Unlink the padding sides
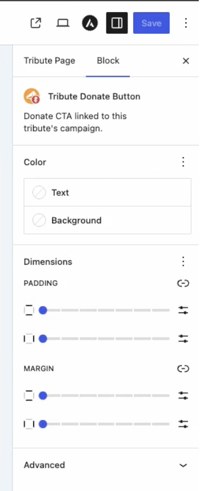The width and height of the screenshot is (215, 491). click(183, 284)
